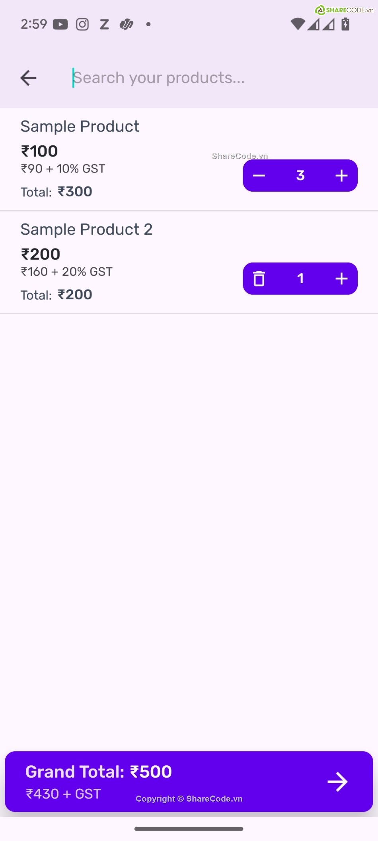
Task: Tap the Instagram notification icon
Action: (x=82, y=24)
